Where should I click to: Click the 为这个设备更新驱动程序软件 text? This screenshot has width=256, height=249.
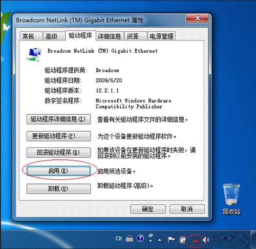tap(137, 136)
